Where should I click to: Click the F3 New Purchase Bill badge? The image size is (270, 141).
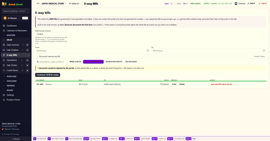click(x=67, y=138)
